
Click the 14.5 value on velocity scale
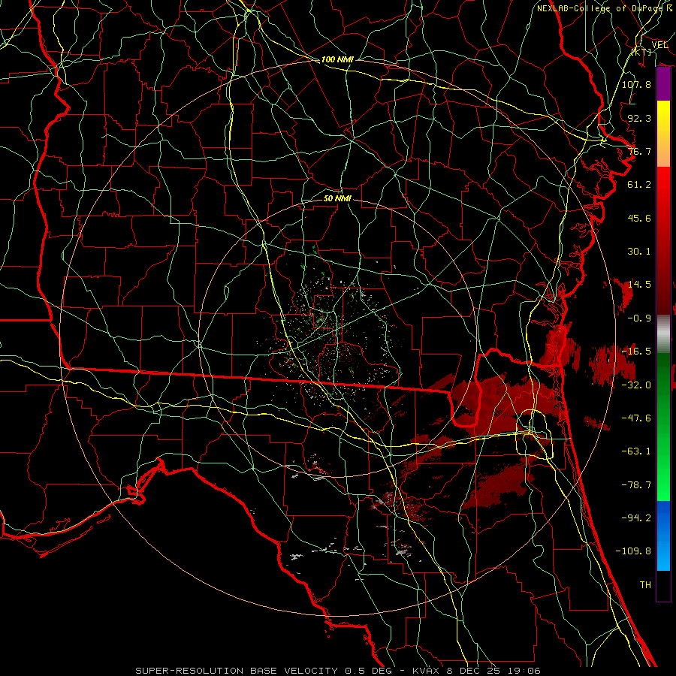tap(639, 285)
